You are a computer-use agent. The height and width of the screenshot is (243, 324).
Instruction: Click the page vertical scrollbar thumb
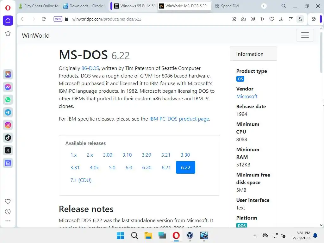tap(321, 52)
